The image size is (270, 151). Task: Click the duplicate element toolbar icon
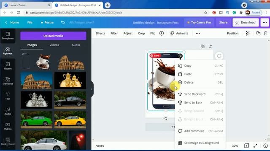[258, 34]
